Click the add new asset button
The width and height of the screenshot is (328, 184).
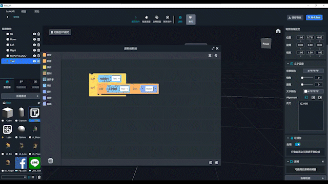point(20,96)
